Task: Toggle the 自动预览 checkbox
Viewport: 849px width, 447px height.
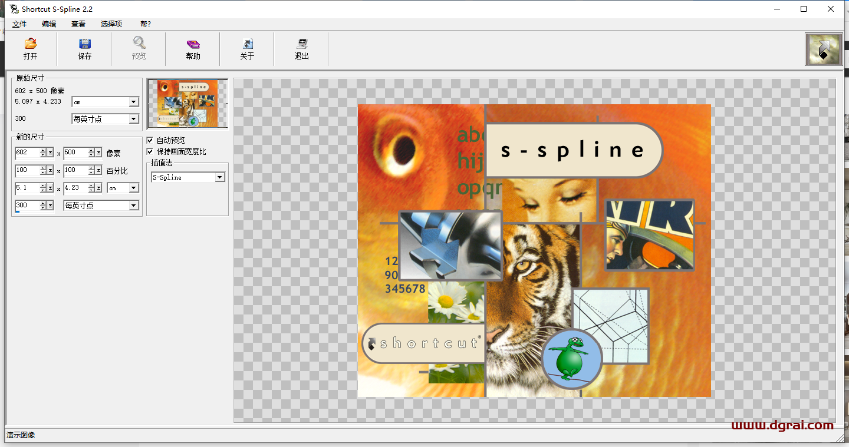Action: (x=150, y=141)
